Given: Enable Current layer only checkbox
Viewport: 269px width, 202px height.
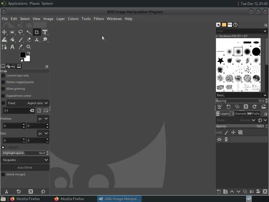Looking at the screenshot, I should [3, 75].
